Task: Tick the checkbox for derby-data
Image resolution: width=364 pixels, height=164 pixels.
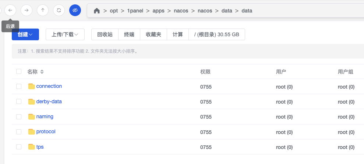Action: pos(19,101)
